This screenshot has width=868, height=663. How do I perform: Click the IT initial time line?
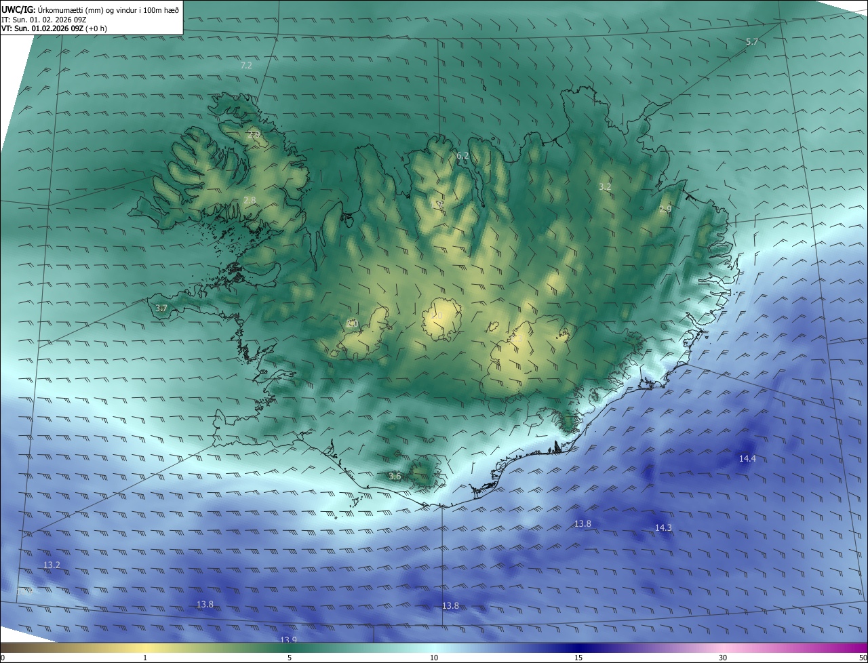coord(44,20)
